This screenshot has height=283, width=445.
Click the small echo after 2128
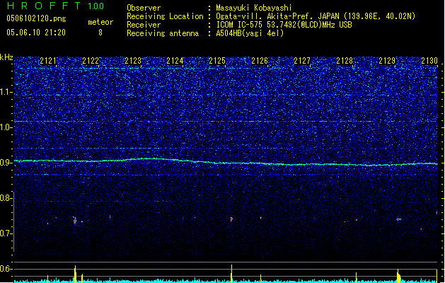357,220
